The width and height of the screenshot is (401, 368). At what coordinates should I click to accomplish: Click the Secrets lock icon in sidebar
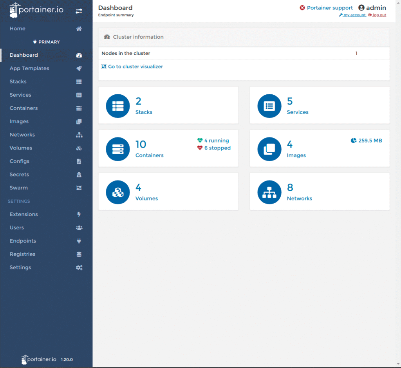[79, 175]
